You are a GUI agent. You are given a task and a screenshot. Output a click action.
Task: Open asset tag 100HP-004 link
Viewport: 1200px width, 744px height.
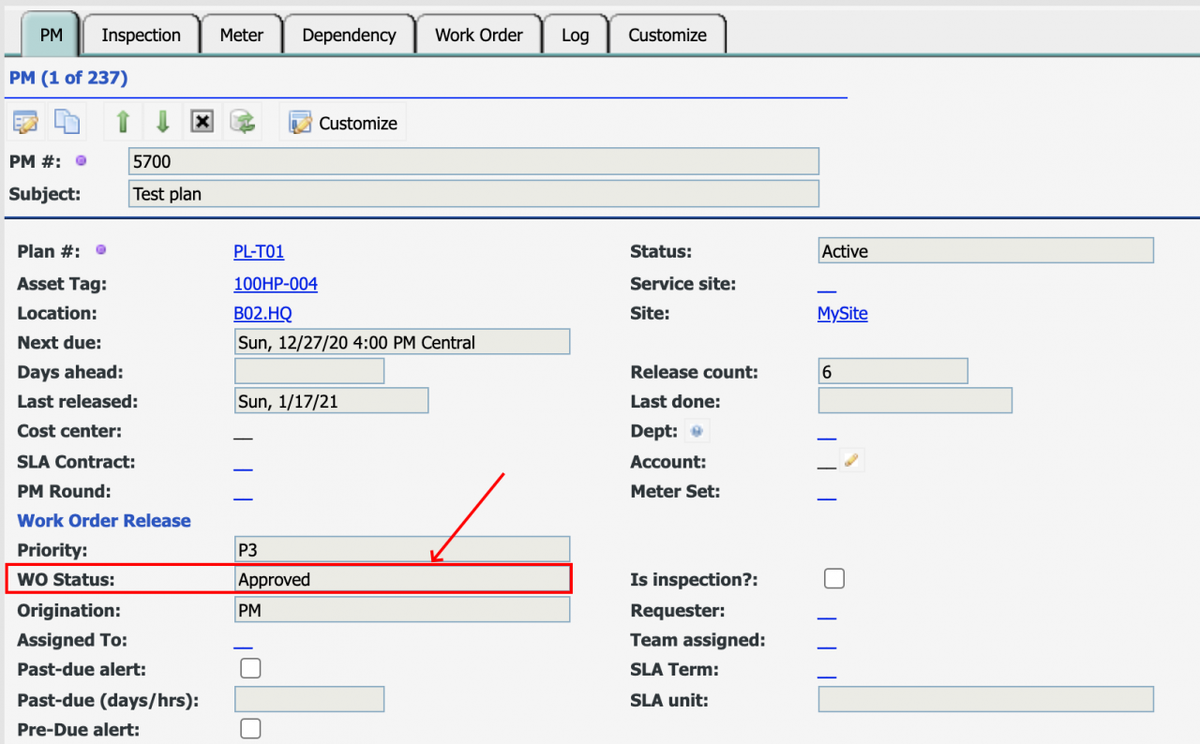tap(276, 284)
